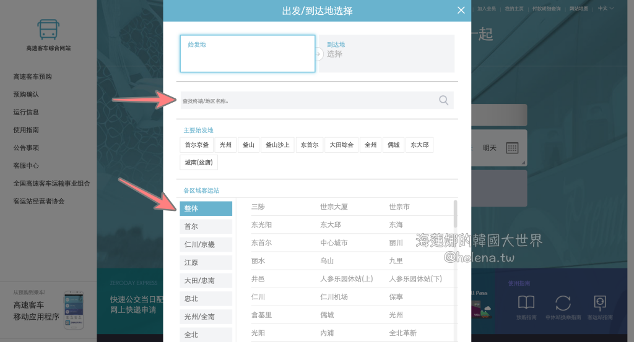Choose 东大邱 main departure button
This screenshot has width=634, height=342.
(419, 145)
